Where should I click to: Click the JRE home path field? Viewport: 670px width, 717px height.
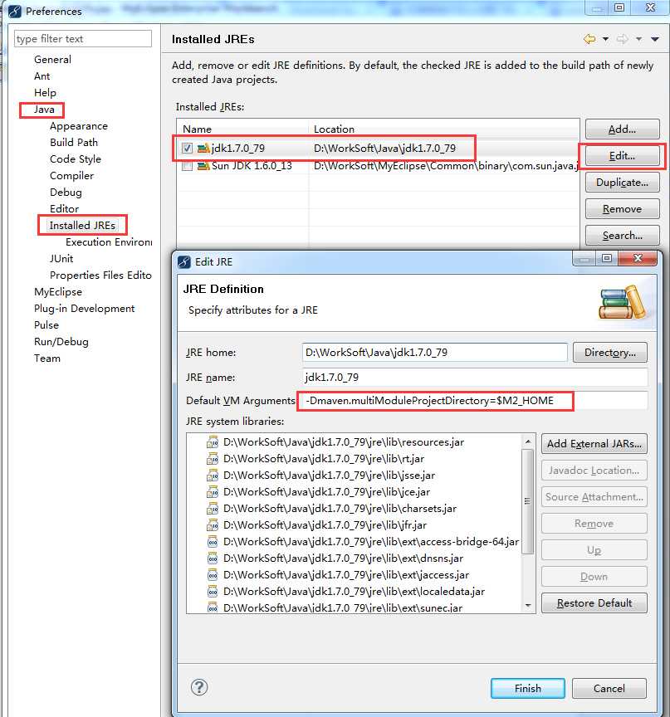click(434, 353)
